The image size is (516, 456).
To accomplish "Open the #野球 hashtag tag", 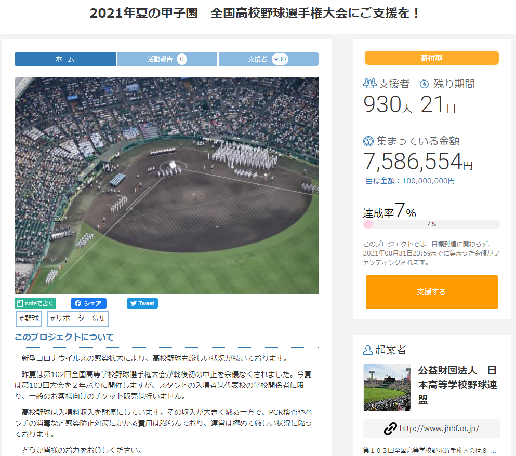I will [29, 318].
